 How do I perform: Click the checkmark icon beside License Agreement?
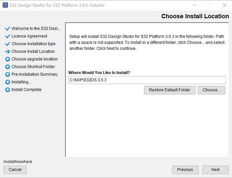point(7,36)
